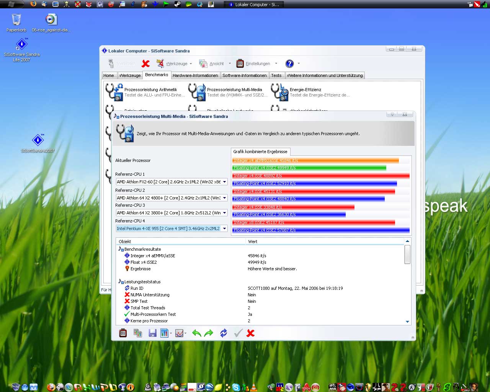Click the bar chart view icon
Image resolution: width=490 pixels, height=392 pixels.
pos(164,333)
